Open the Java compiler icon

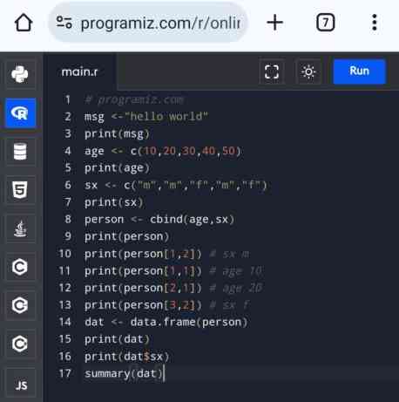(20, 228)
